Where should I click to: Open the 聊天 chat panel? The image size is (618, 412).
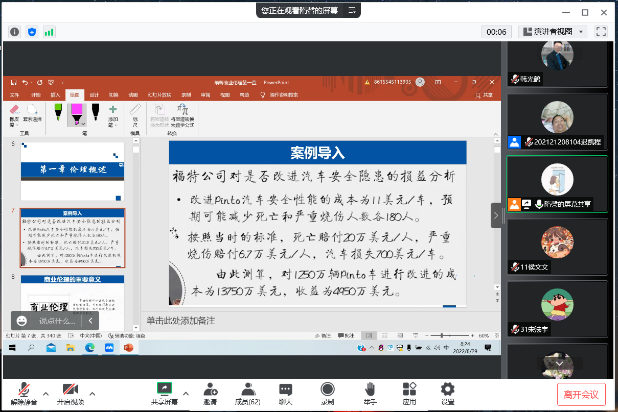pos(286,394)
